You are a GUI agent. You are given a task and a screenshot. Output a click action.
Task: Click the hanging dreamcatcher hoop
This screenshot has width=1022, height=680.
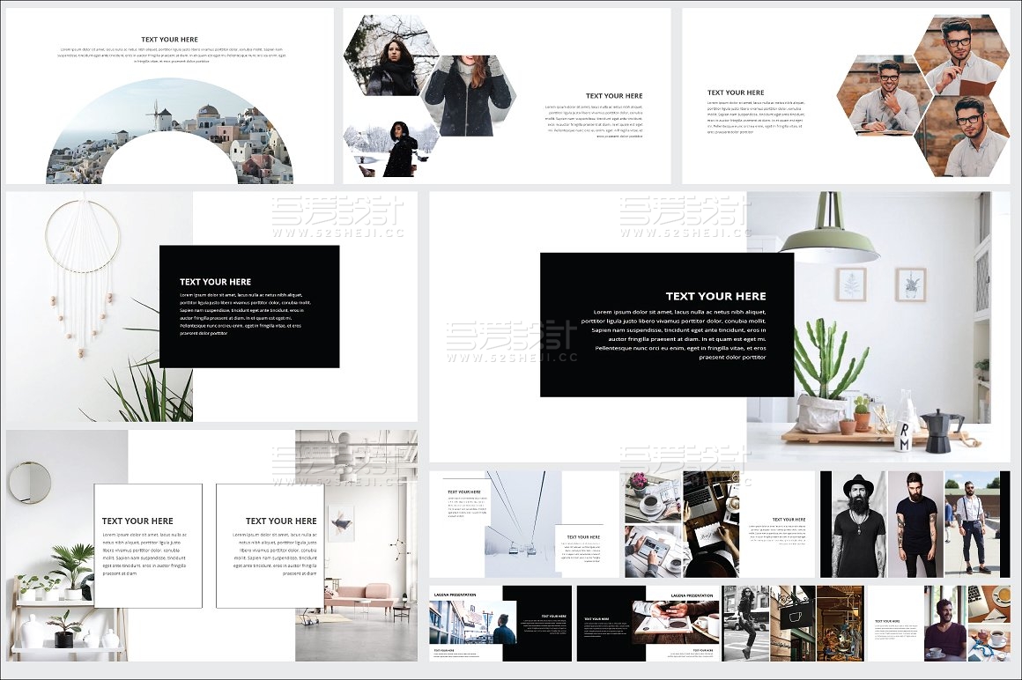[82, 235]
